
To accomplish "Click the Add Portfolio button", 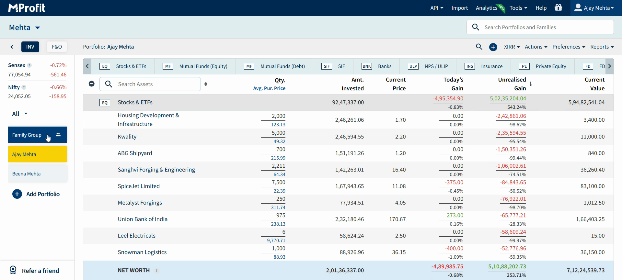I will (36, 194).
